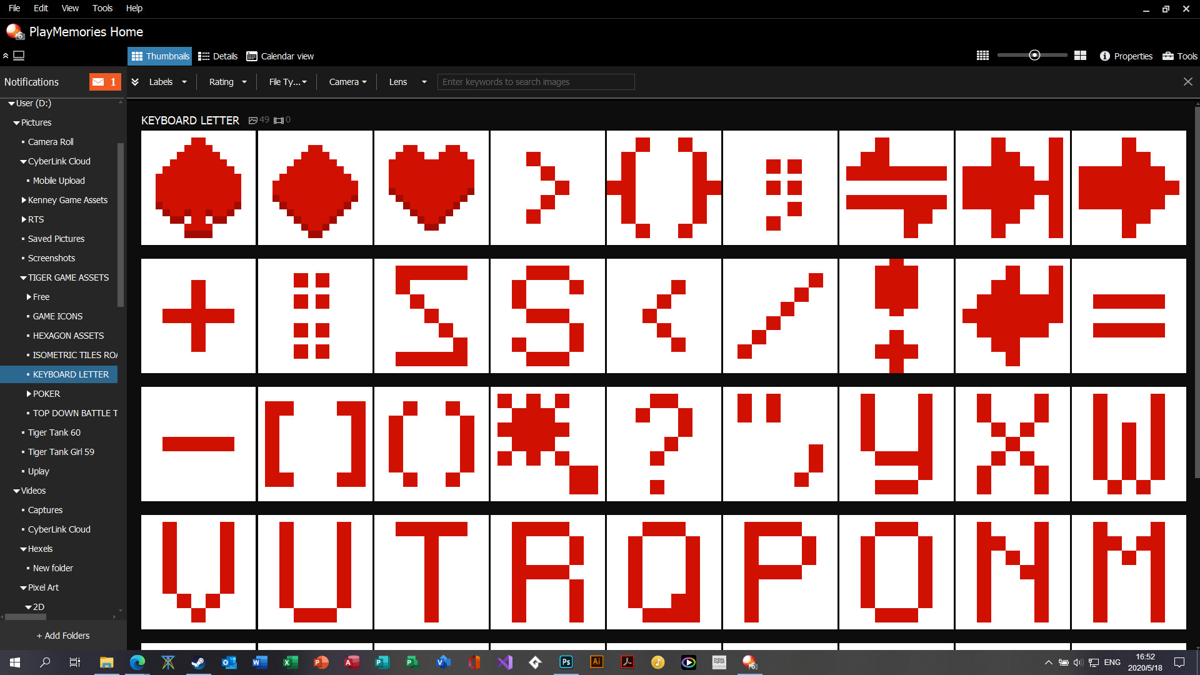Type in the keyword search images field
The image size is (1200, 675).
[x=536, y=82]
